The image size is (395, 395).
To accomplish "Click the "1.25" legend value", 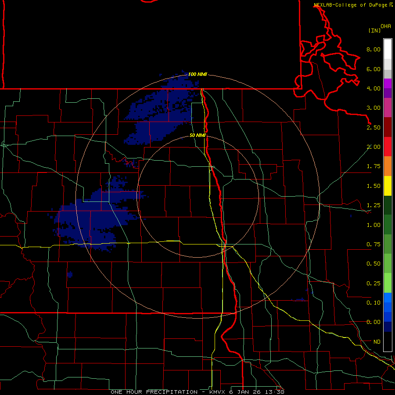I will tap(373, 205).
